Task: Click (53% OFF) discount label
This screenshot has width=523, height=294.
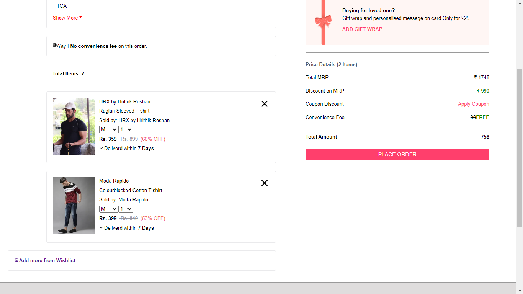Action: 153,218
